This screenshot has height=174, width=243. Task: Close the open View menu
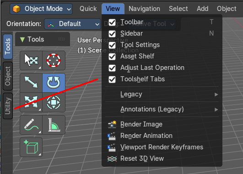(113, 9)
